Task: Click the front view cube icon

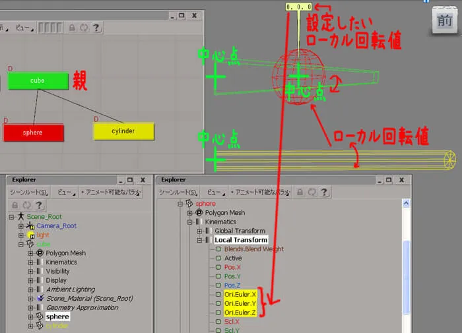Action: 445,20
